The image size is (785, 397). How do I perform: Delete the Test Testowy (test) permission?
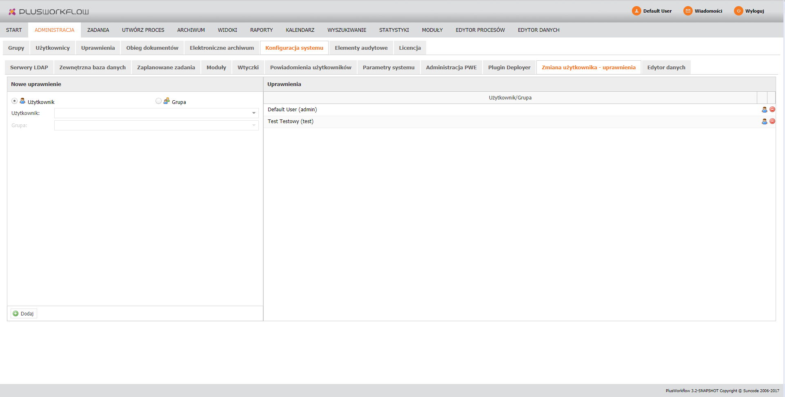(772, 121)
